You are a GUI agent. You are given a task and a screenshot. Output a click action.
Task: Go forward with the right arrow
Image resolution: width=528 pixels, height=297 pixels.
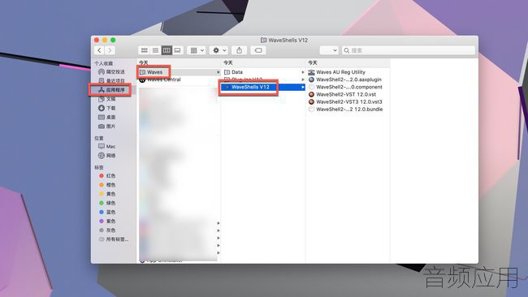click(x=110, y=50)
